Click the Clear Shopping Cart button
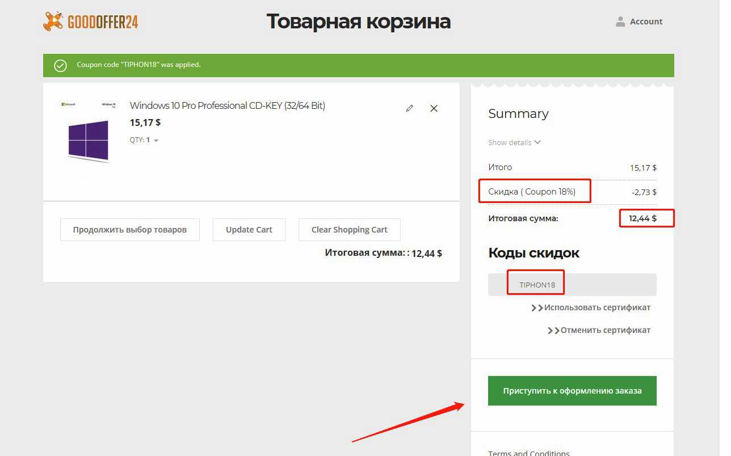 click(350, 230)
